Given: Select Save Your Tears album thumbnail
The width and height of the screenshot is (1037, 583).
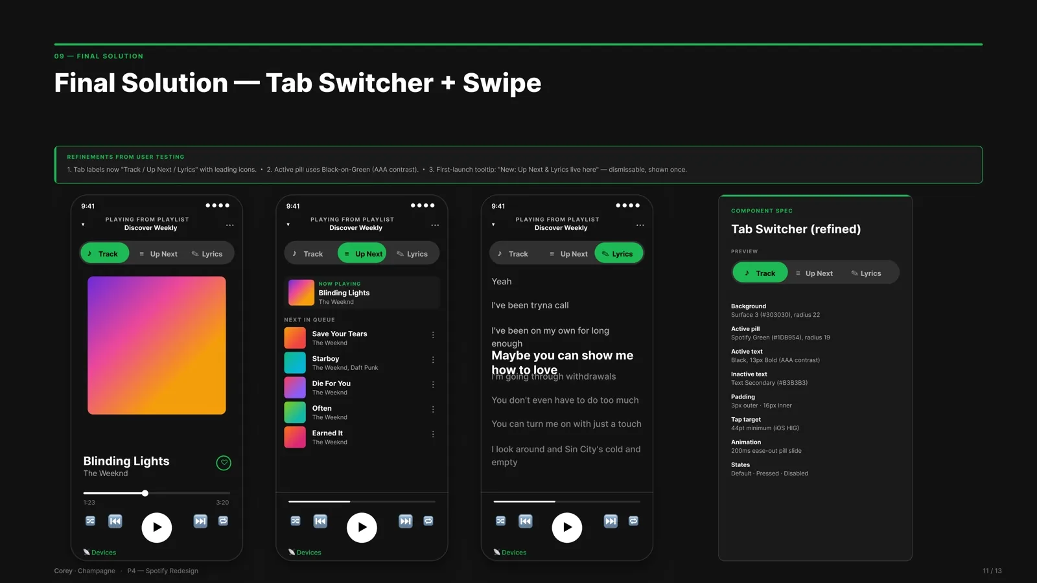Looking at the screenshot, I should (x=295, y=337).
